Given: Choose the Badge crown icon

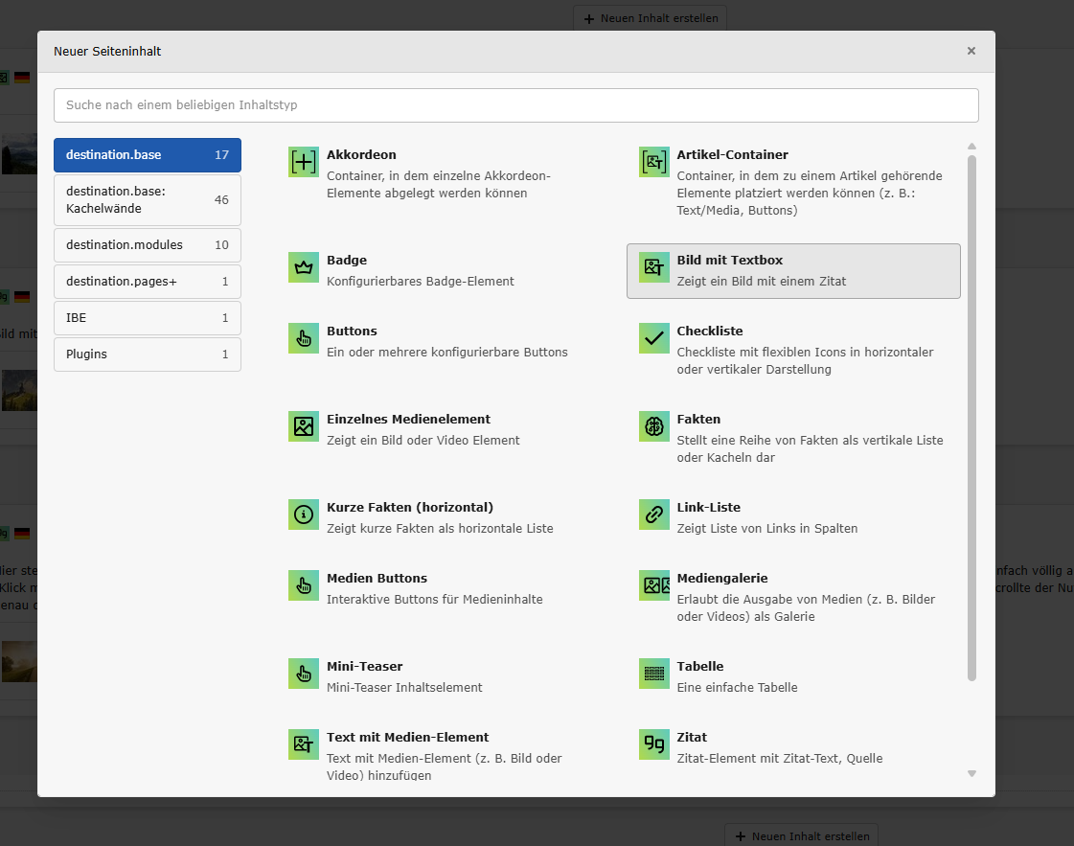Looking at the screenshot, I should 304,267.
